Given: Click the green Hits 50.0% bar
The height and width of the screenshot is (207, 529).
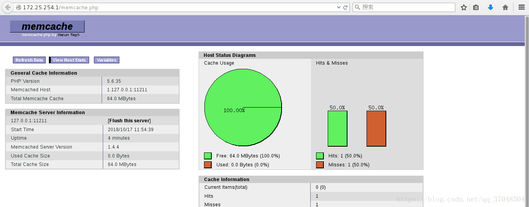Looking at the screenshot, I should pyautogui.click(x=337, y=128).
